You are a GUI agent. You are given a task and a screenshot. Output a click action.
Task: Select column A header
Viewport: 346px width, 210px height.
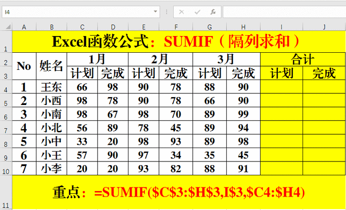tap(24, 27)
